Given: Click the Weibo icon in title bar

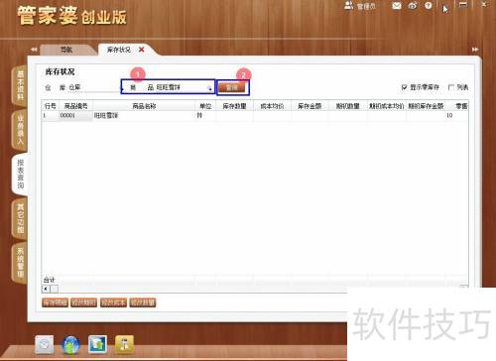Looking at the screenshot, I should pos(413,6).
